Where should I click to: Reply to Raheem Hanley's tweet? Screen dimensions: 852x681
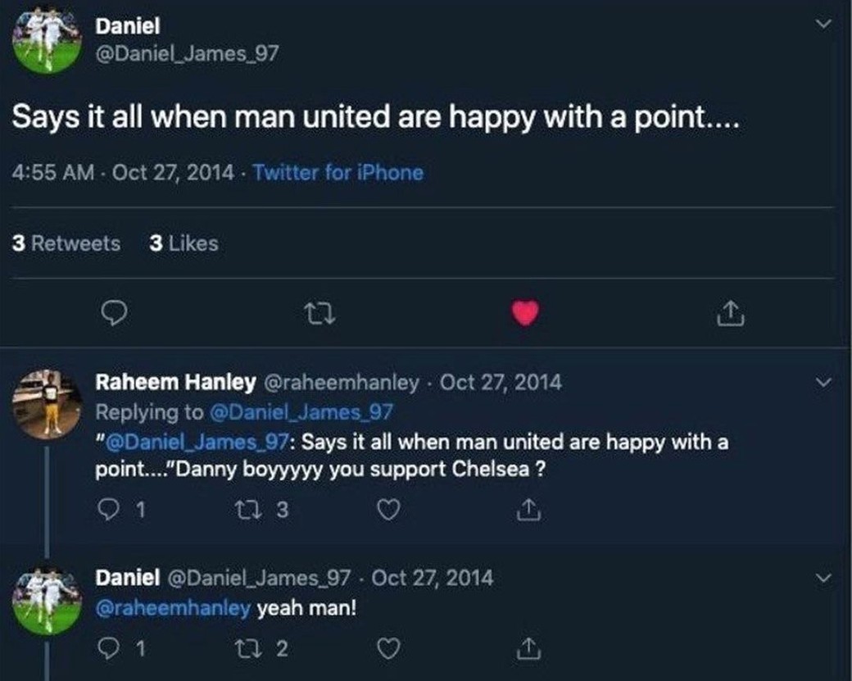[108, 510]
